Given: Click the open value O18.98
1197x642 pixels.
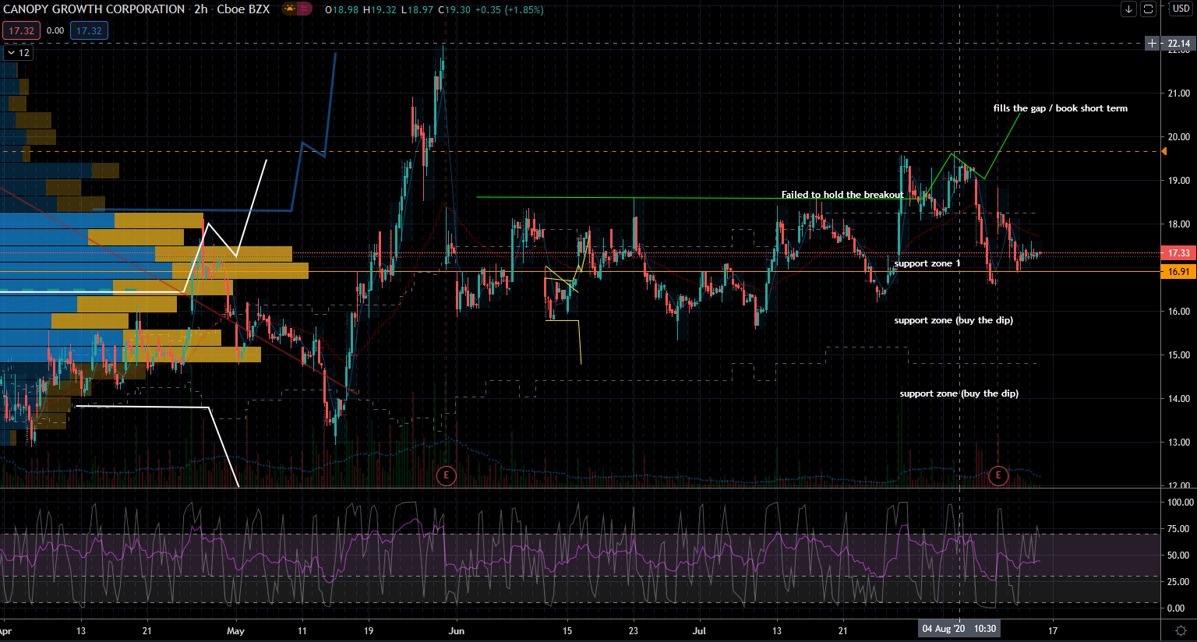Looking at the screenshot, I should (342, 10).
